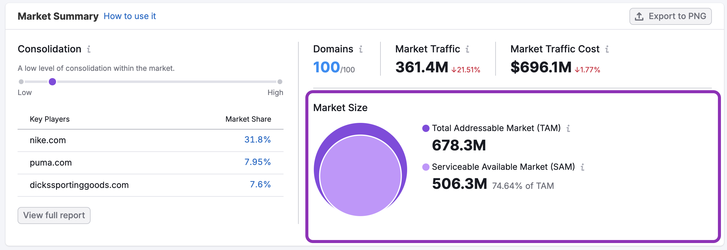Click the purple consolidation slider handle
727x250 pixels.
[x=52, y=82]
